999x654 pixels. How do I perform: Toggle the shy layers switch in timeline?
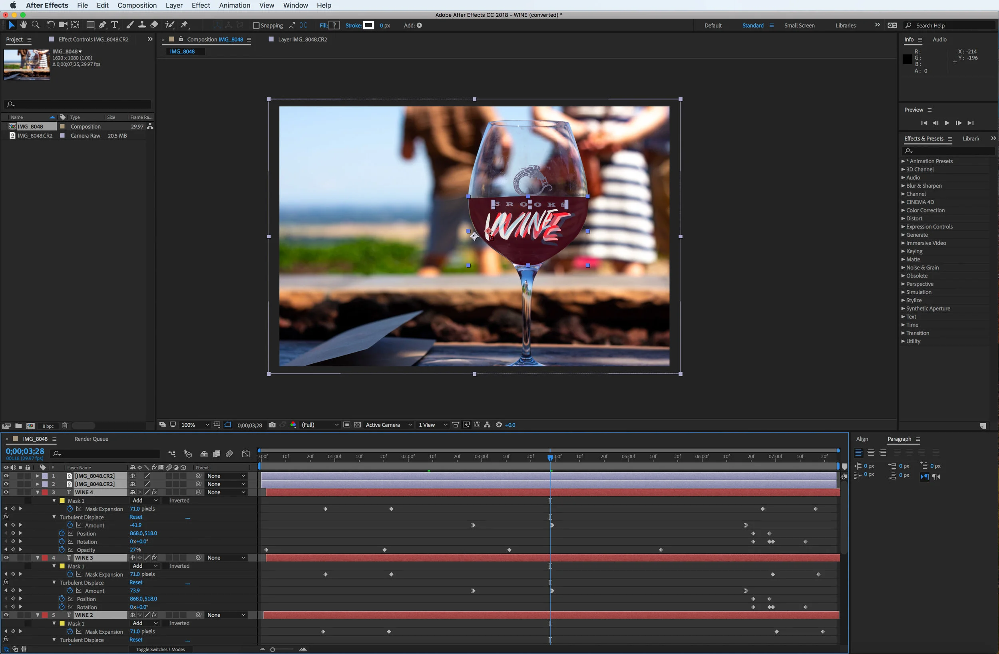coord(204,454)
